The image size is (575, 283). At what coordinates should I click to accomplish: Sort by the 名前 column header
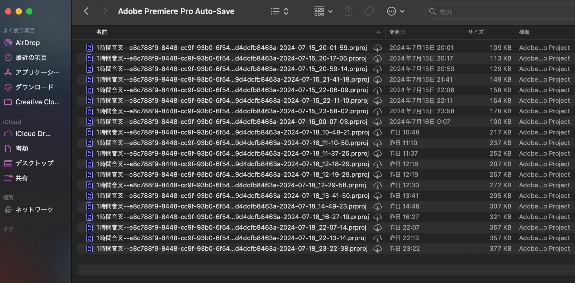(x=102, y=32)
